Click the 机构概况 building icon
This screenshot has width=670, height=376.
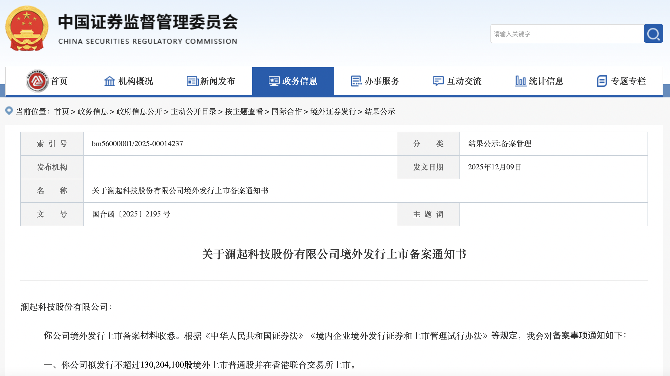[109, 81]
